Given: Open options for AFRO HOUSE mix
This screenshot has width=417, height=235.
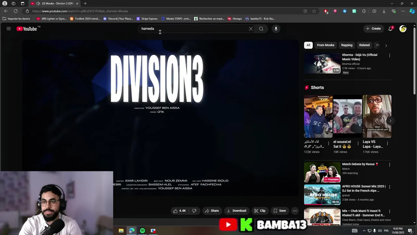Looking at the screenshot, I should click(x=389, y=187).
